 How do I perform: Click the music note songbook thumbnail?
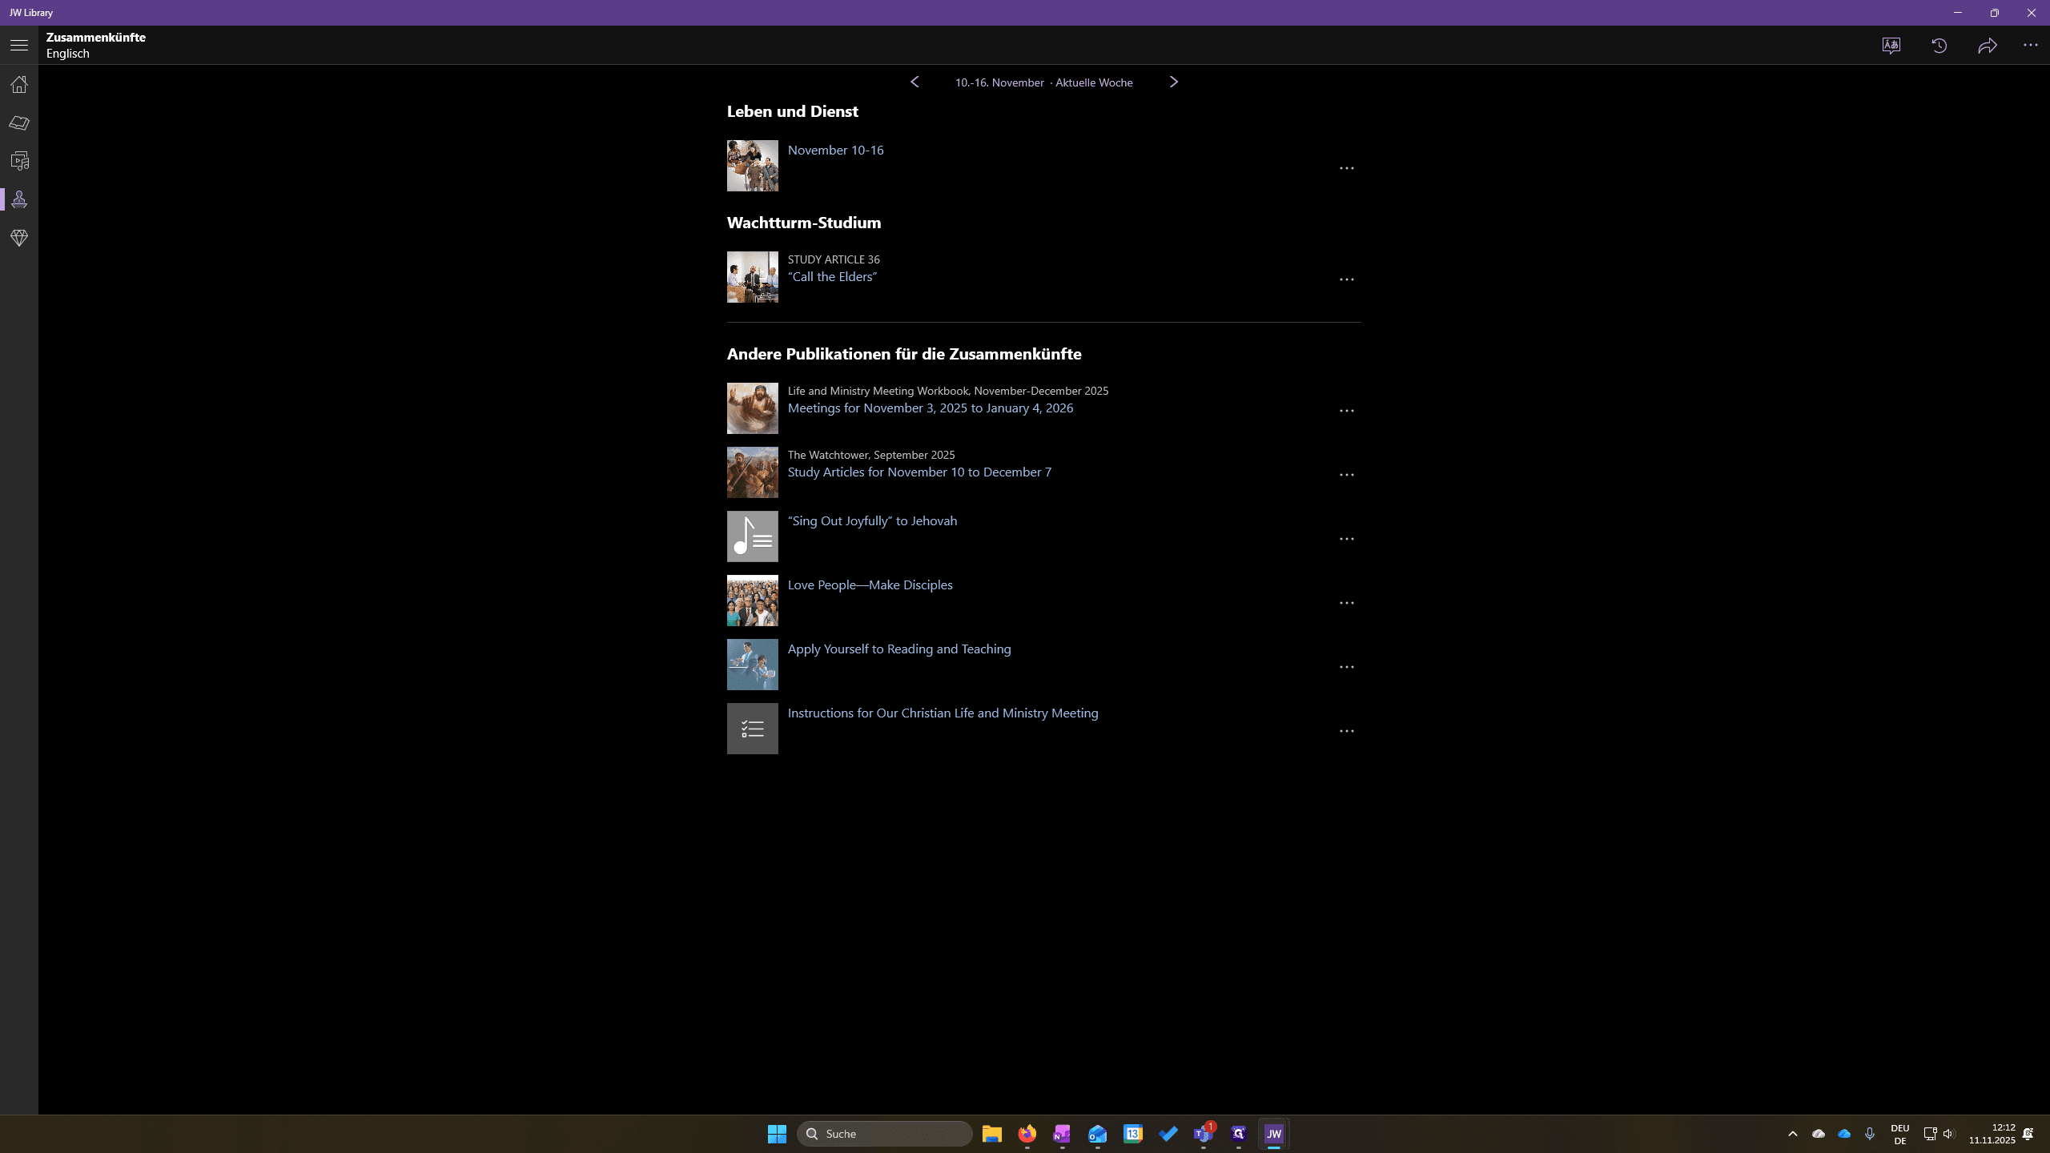click(x=753, y=536)
